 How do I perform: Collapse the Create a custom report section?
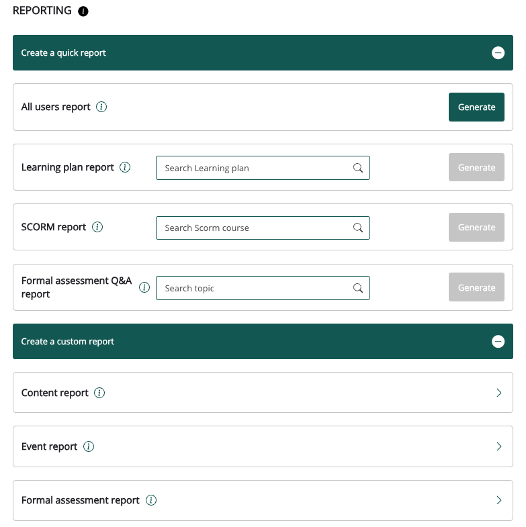tap(498, 342)
